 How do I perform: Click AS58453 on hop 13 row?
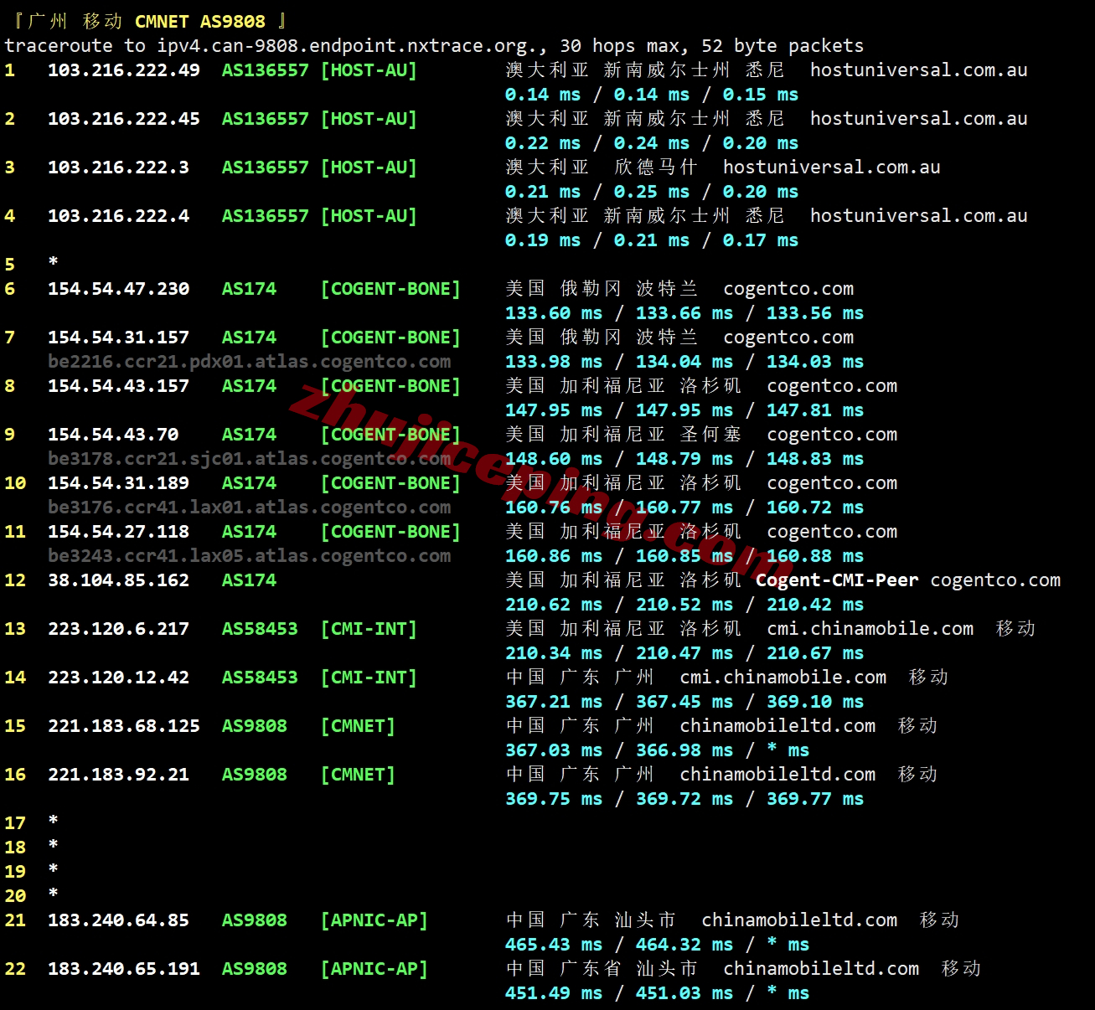click(x=260, y=629)
